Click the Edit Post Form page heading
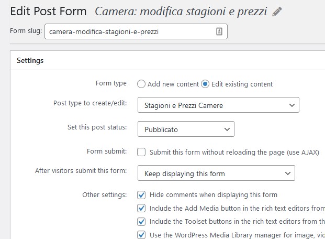The height and width of the screenshot is (239, 325). click(x=48, y=11)
